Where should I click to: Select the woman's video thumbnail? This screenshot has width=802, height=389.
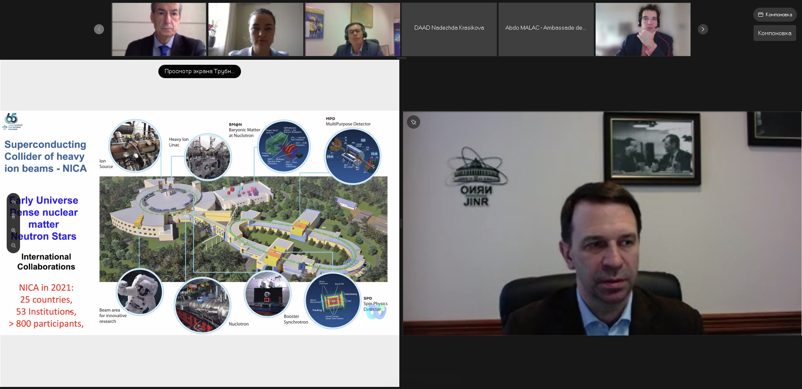(256, 29)
